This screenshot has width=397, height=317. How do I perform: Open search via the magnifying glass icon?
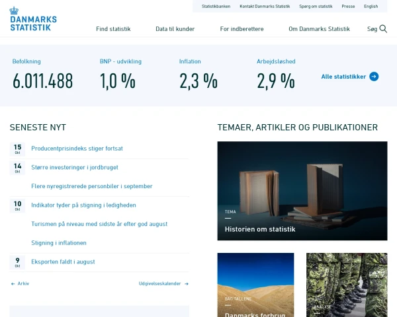383,29
